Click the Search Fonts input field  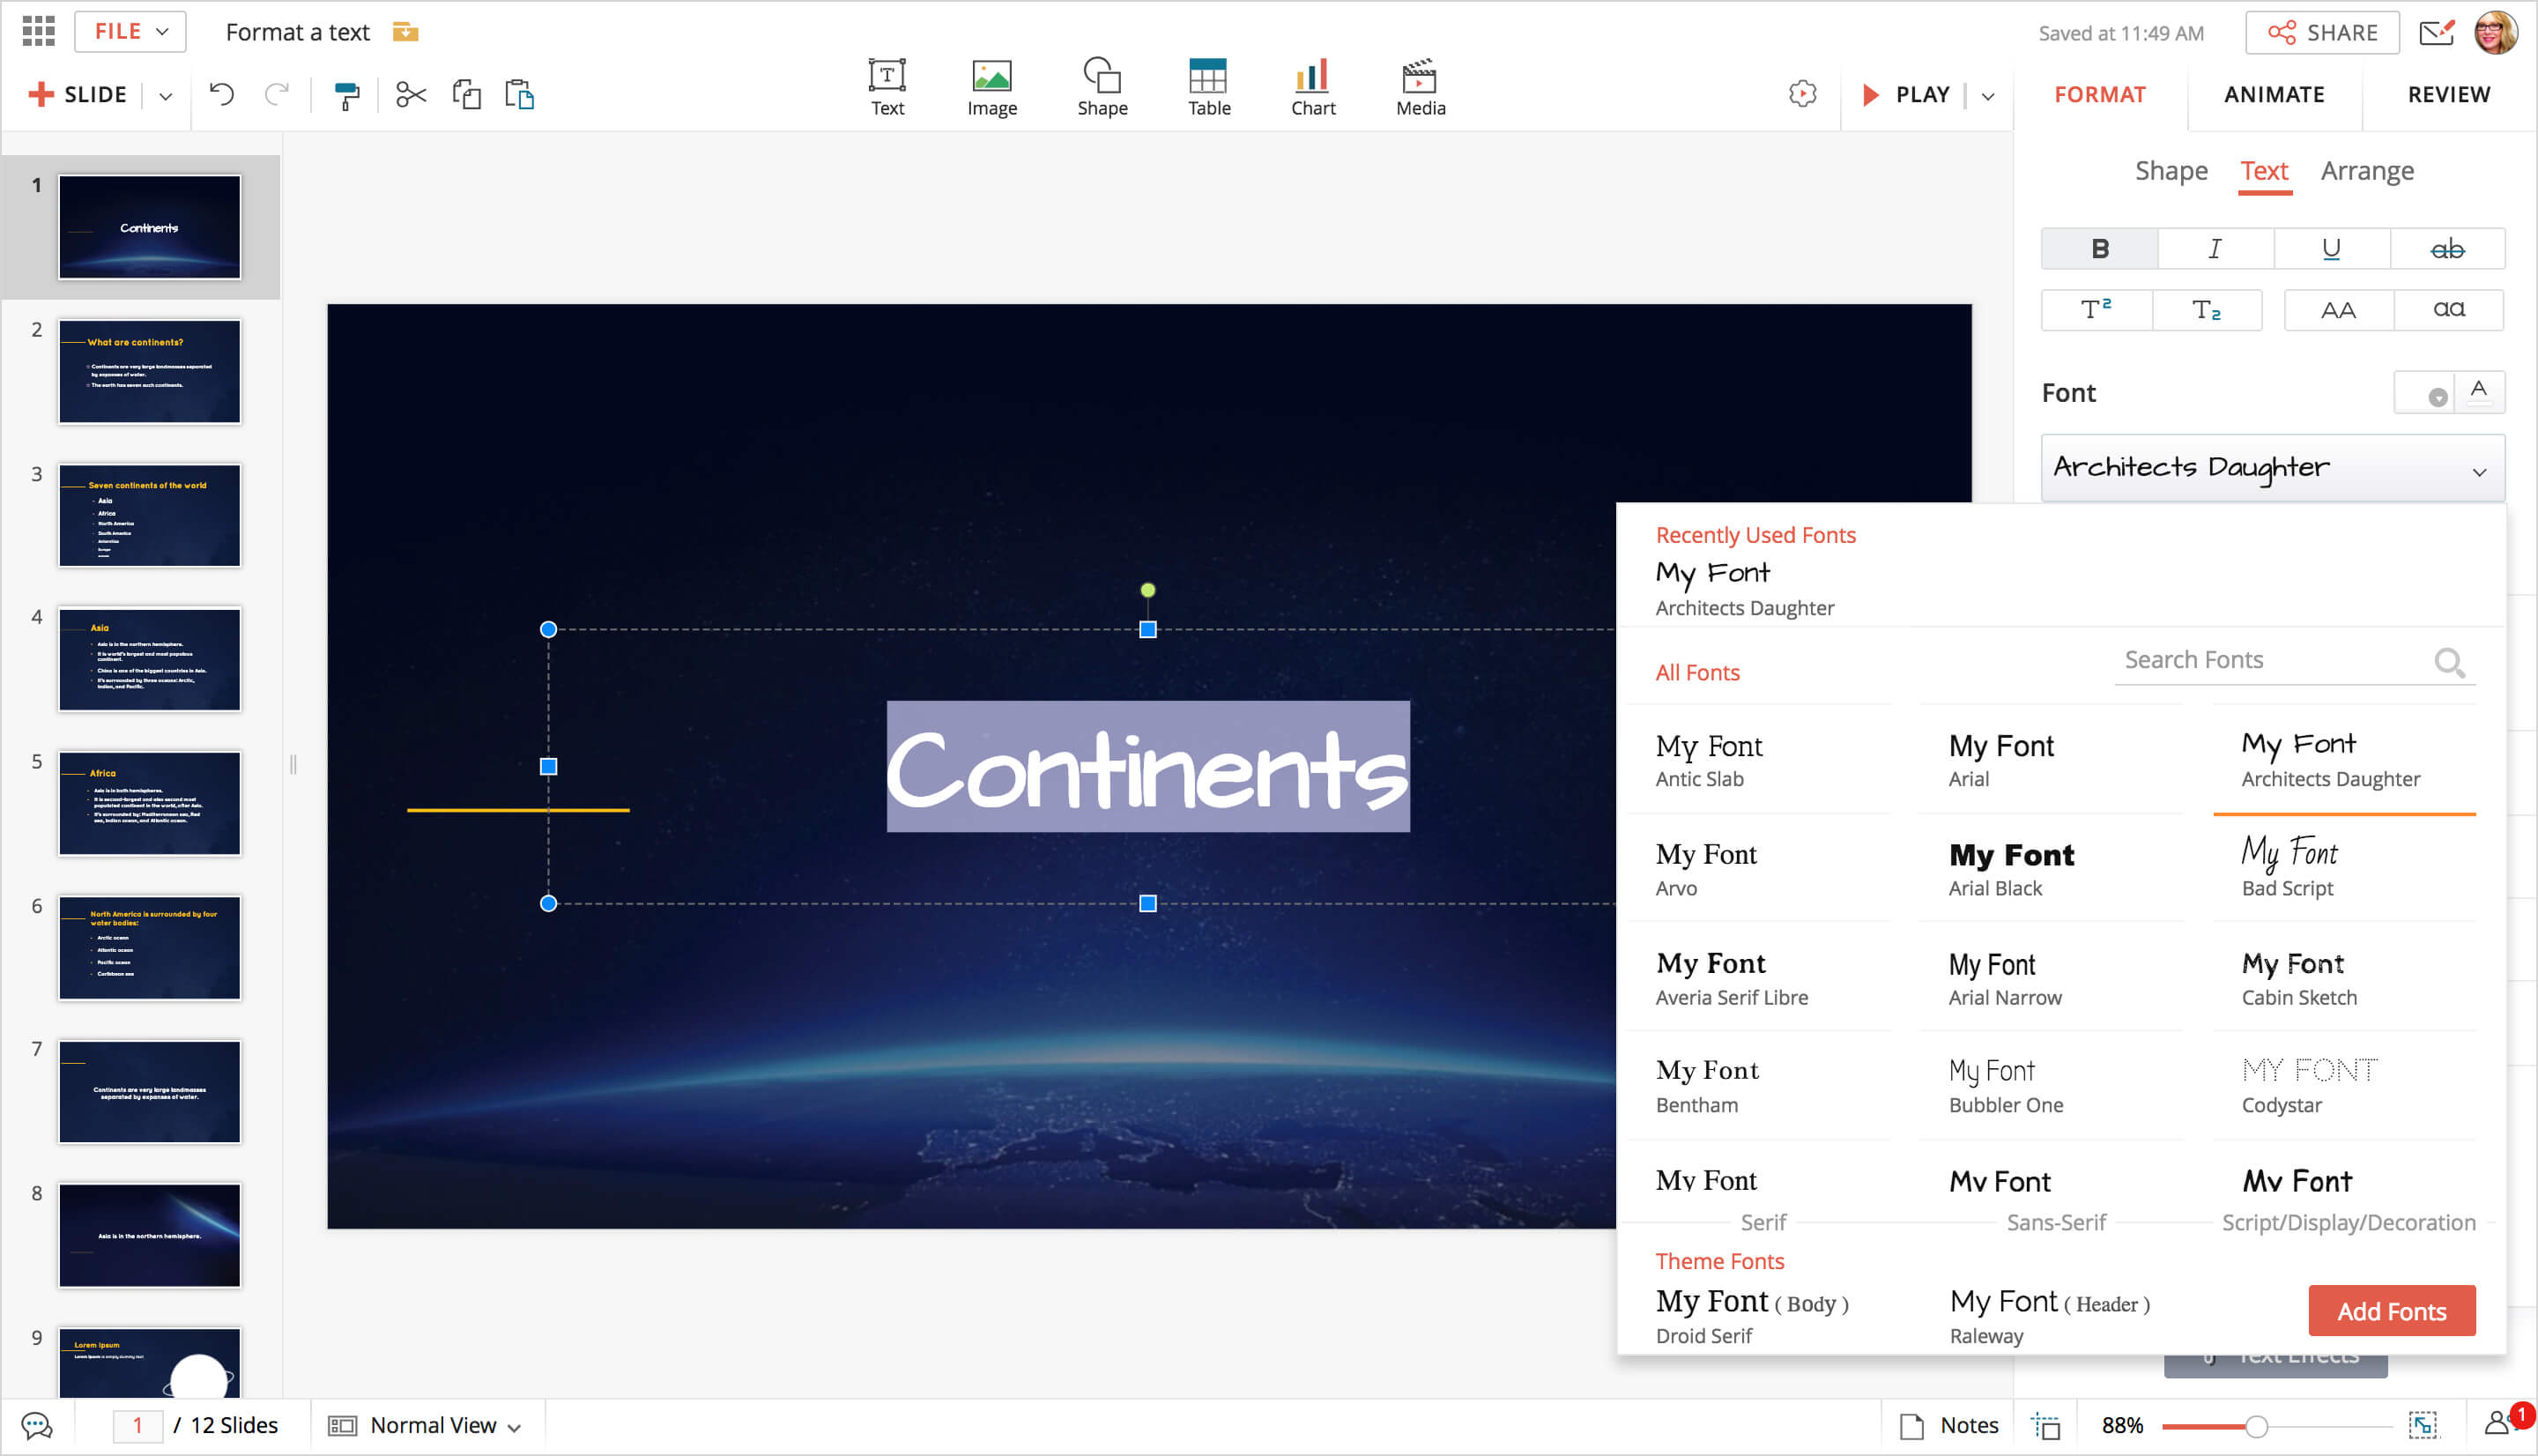(x=2270, y=660)
